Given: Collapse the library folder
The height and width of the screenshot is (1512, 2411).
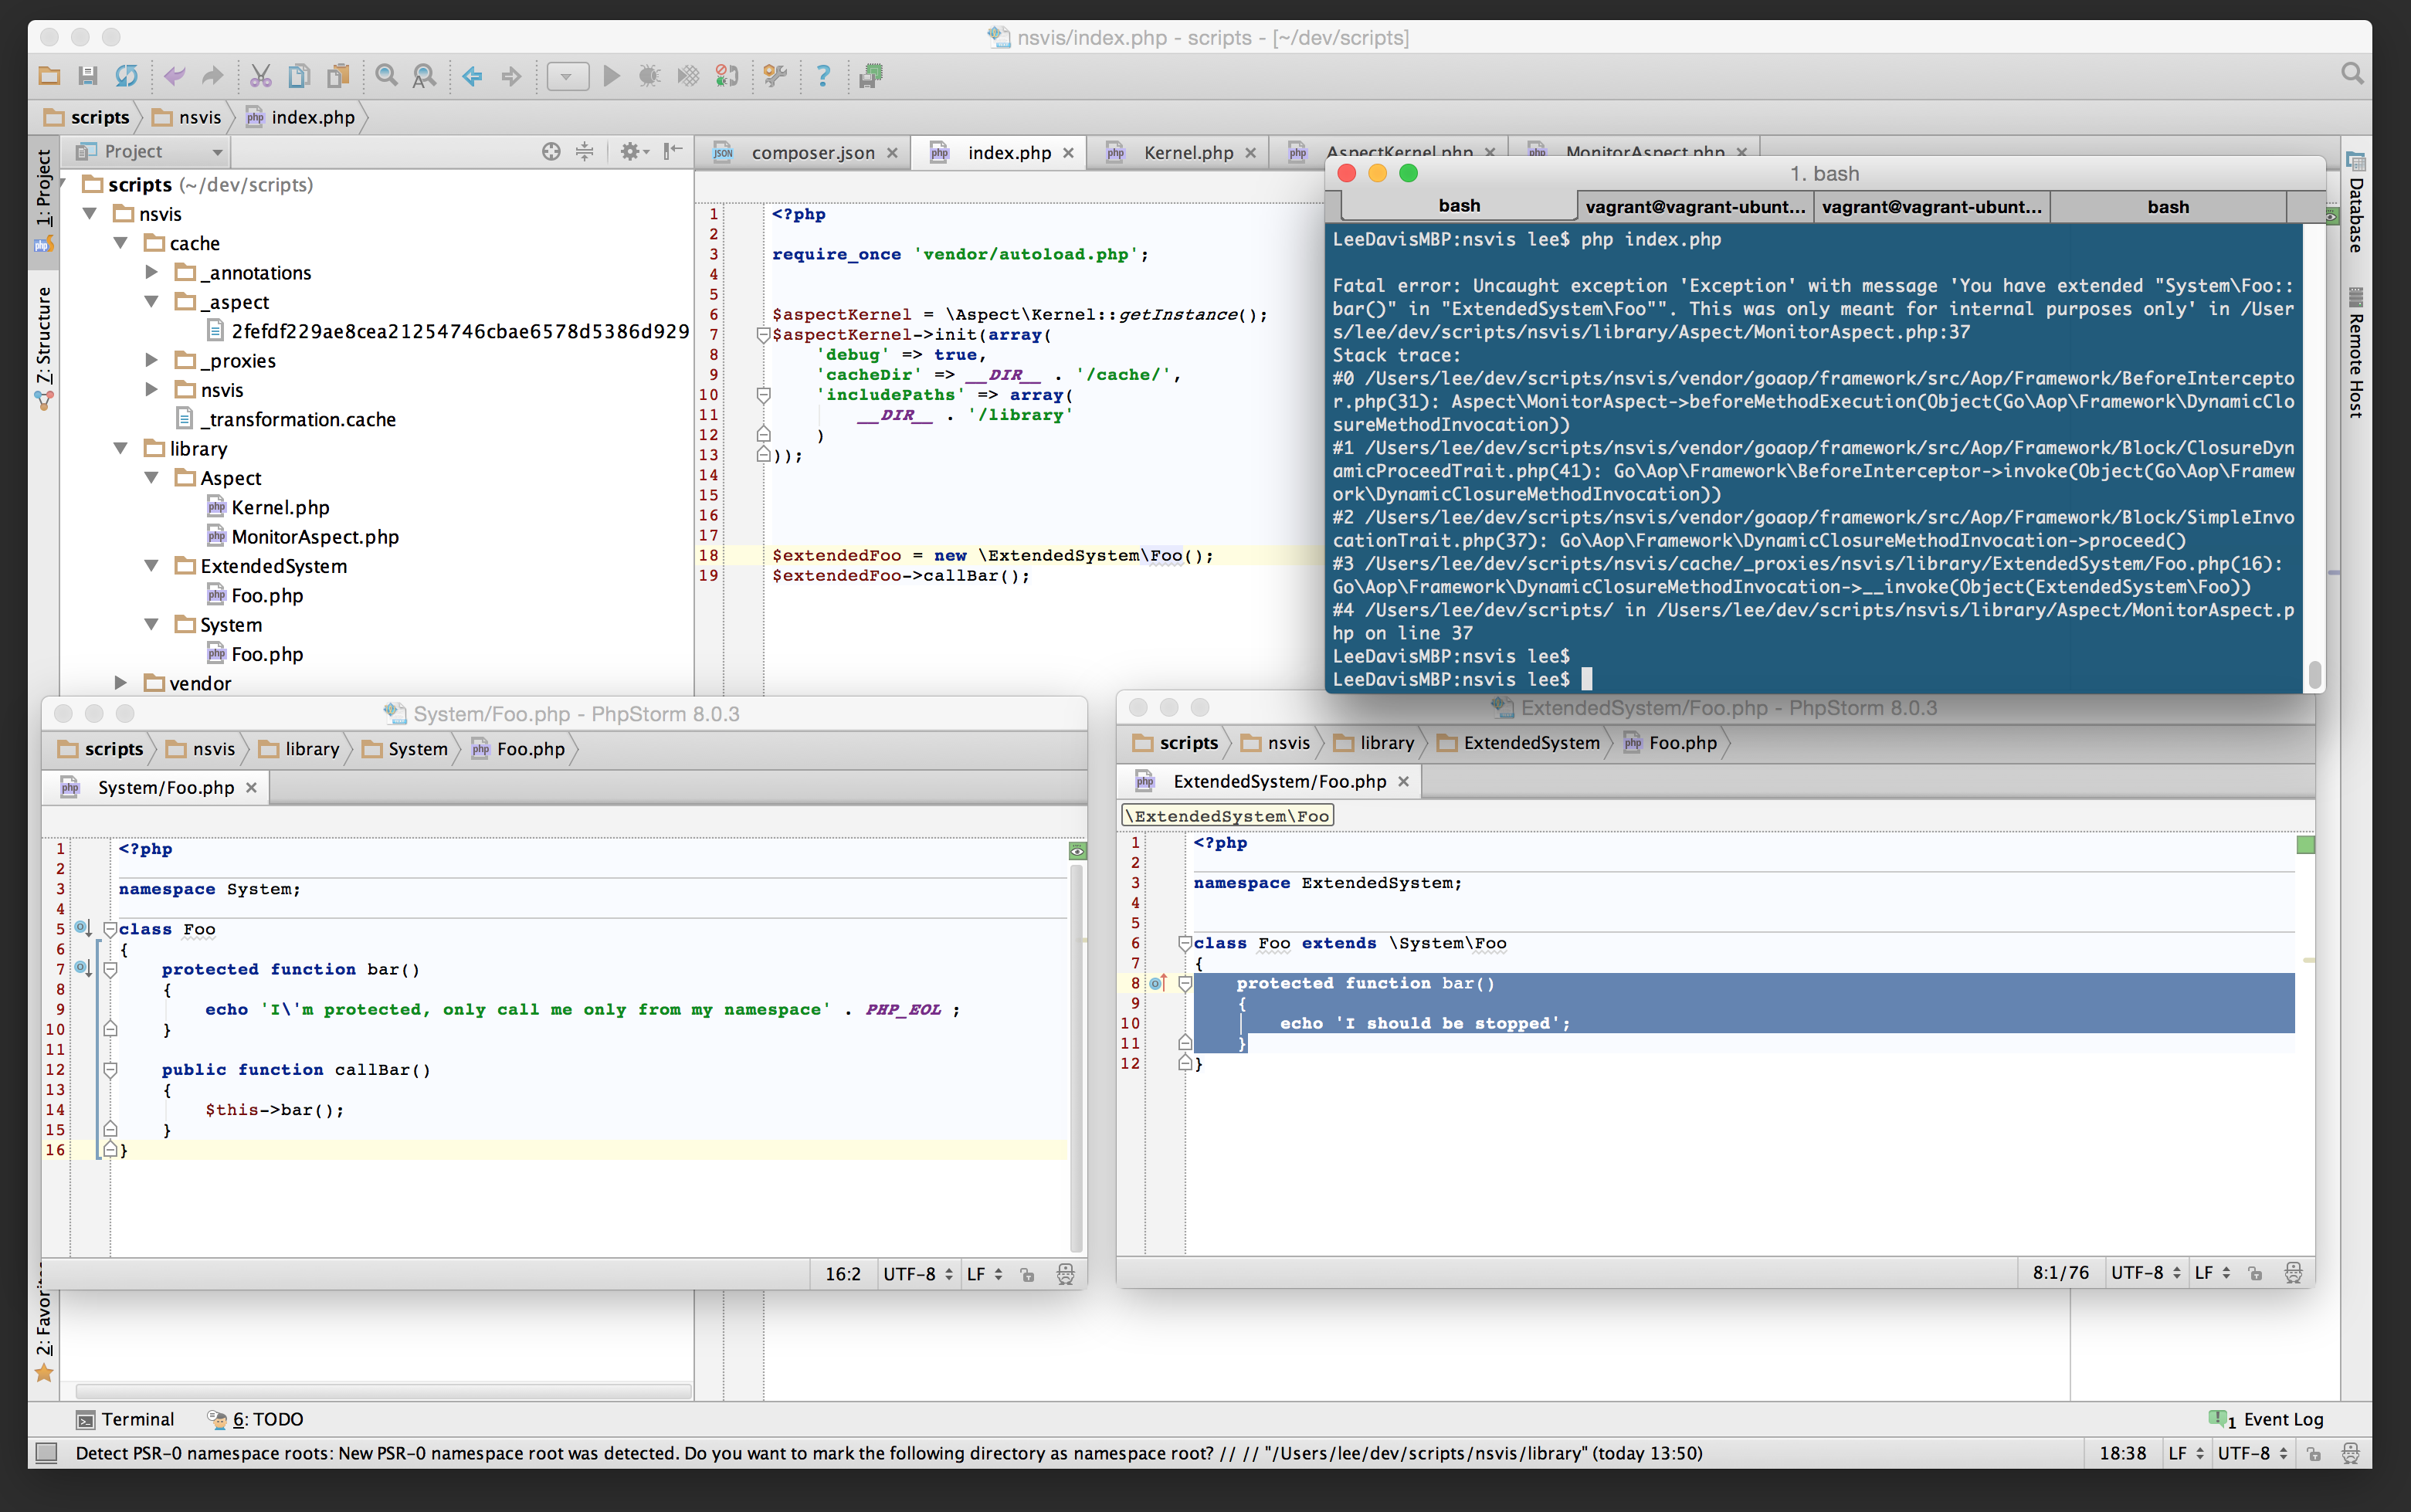Looking at the screenshot, I should [x=121, y=448].
